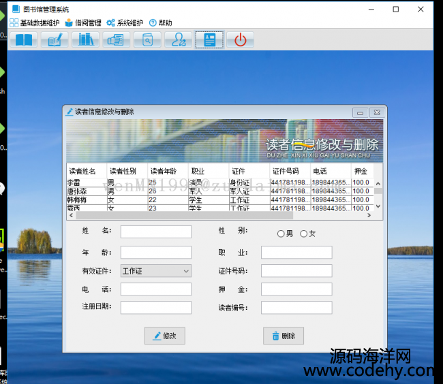Click the book with pen toolbar icon

[55, 39]
